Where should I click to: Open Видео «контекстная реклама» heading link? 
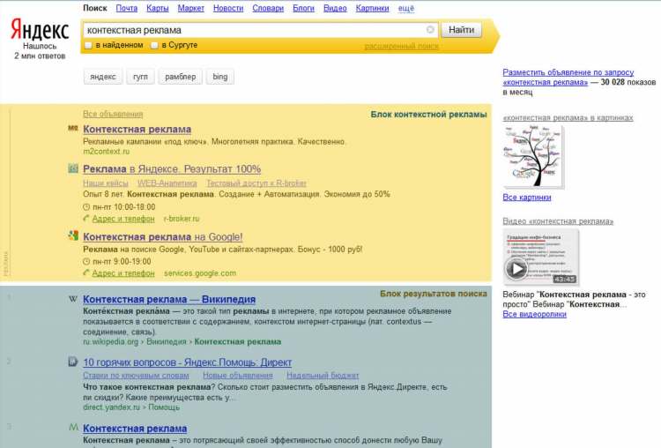click(558, 221)
